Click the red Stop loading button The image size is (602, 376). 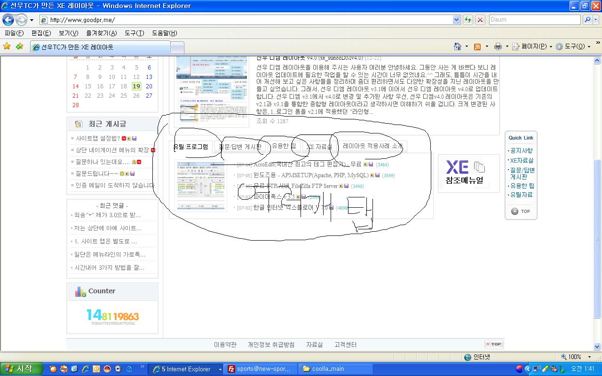480,20
